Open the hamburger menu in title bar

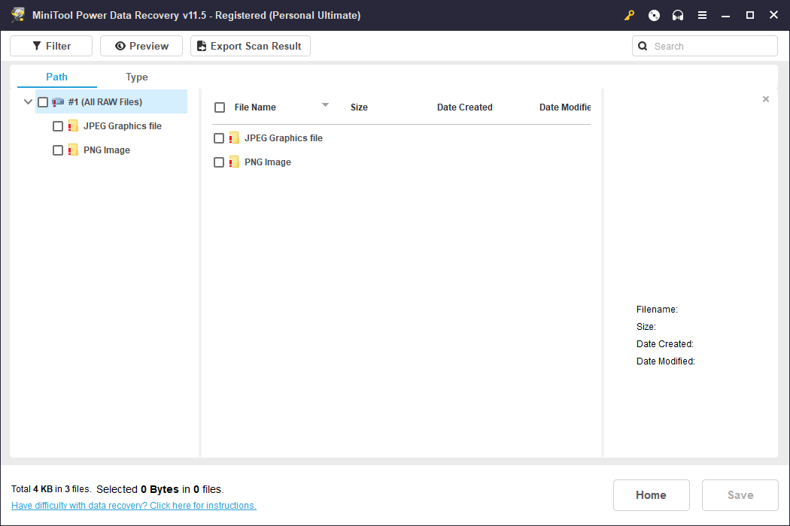click(702, 16)
